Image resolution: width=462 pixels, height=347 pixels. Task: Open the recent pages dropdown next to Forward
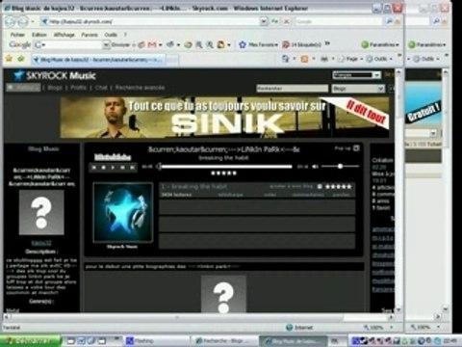33,22
